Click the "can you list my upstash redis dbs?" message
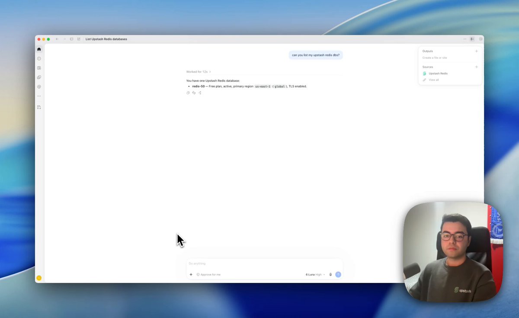Image resolution: width=519 pixels, height=318 pixels. (x=316, y=55)
